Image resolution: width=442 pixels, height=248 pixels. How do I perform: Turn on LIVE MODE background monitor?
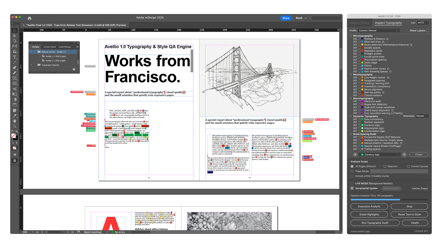[352, 184]
